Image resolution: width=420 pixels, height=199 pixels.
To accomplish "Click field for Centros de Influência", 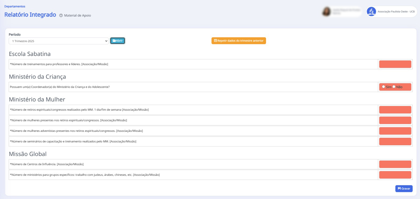I will (395, 164).
